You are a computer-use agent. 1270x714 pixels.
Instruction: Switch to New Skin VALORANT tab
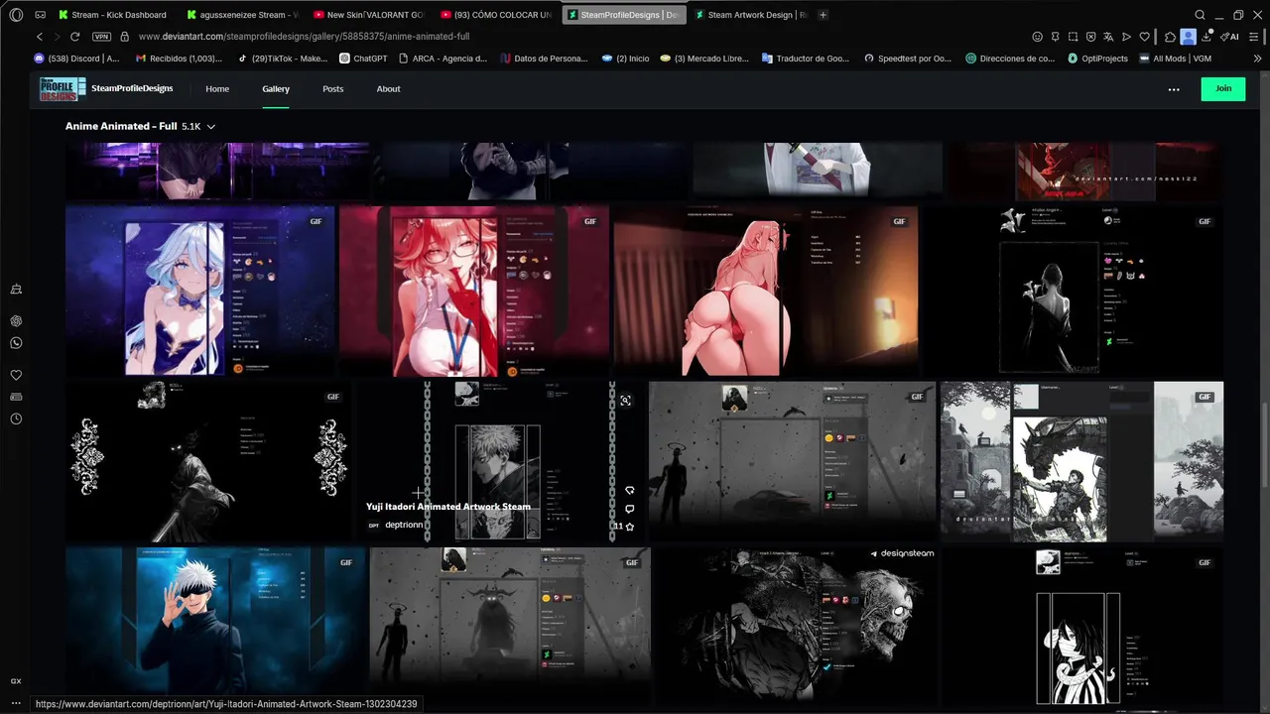pos(368,15)
